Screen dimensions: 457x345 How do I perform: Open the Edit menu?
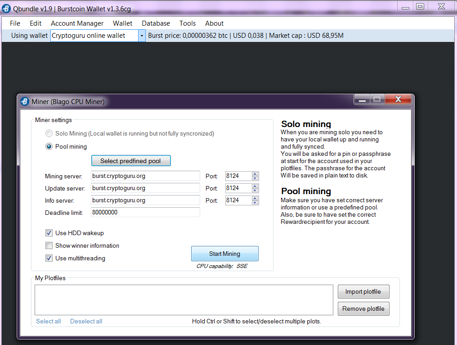tap(36, 23)
